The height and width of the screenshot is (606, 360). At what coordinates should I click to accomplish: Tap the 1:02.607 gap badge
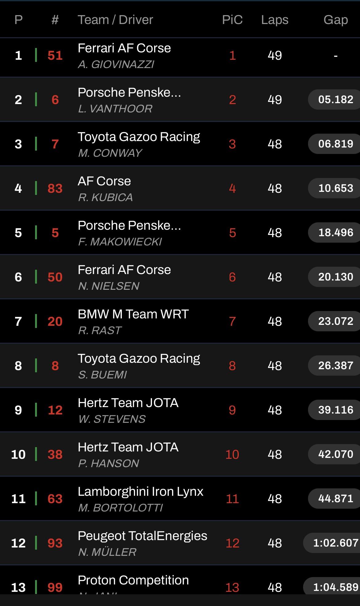click(x=332, y=543)
